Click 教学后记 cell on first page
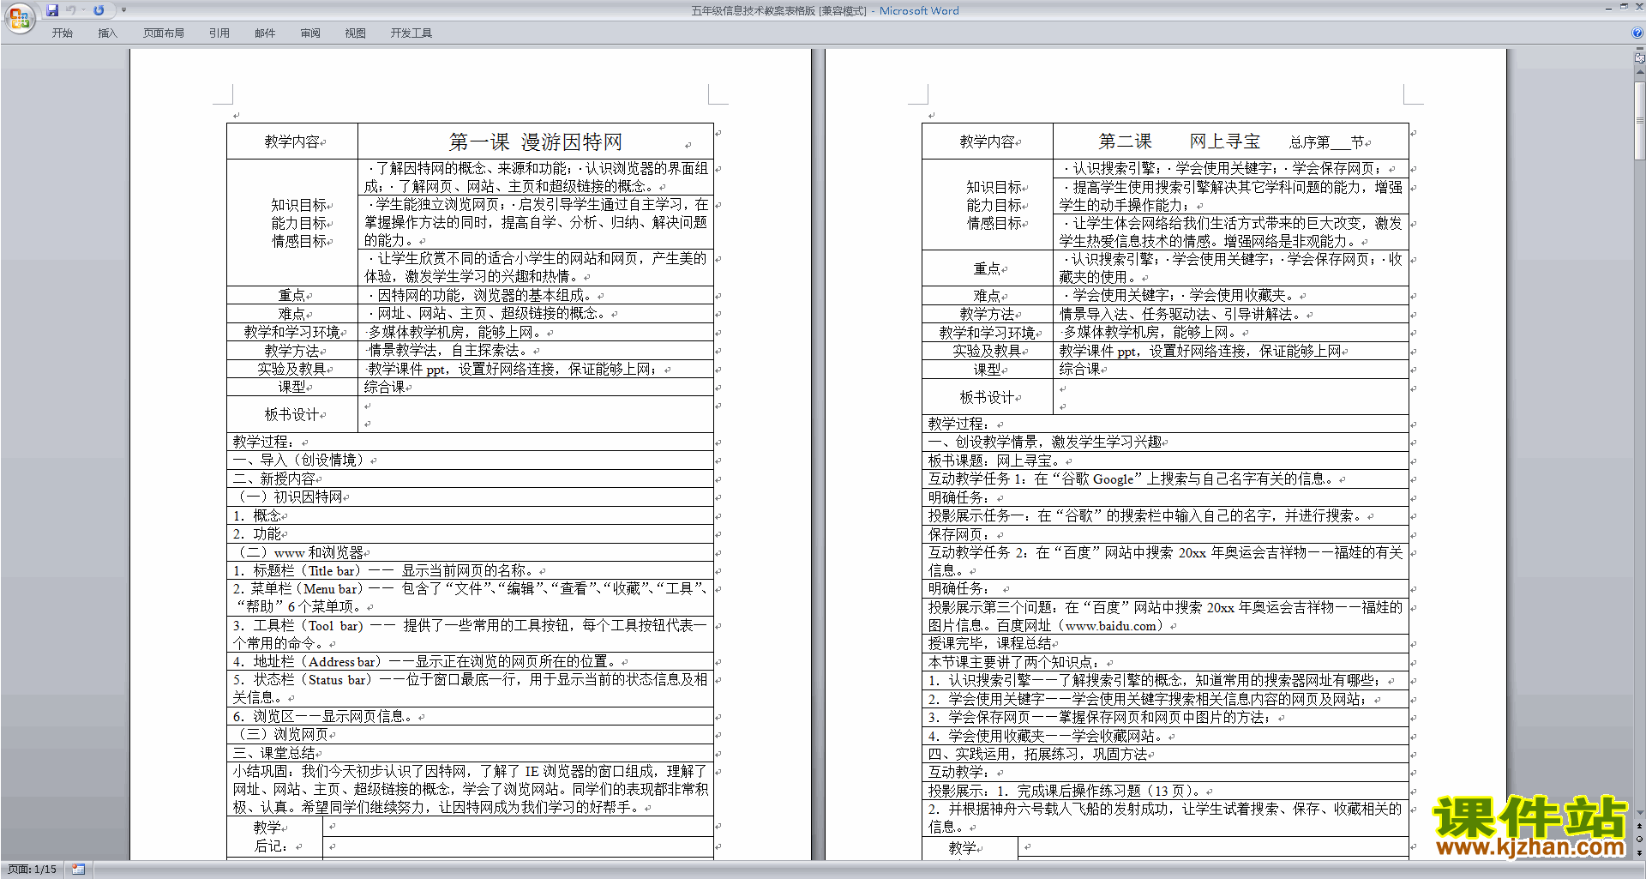This screenshot has height=879, width=1646. (274, 837)
